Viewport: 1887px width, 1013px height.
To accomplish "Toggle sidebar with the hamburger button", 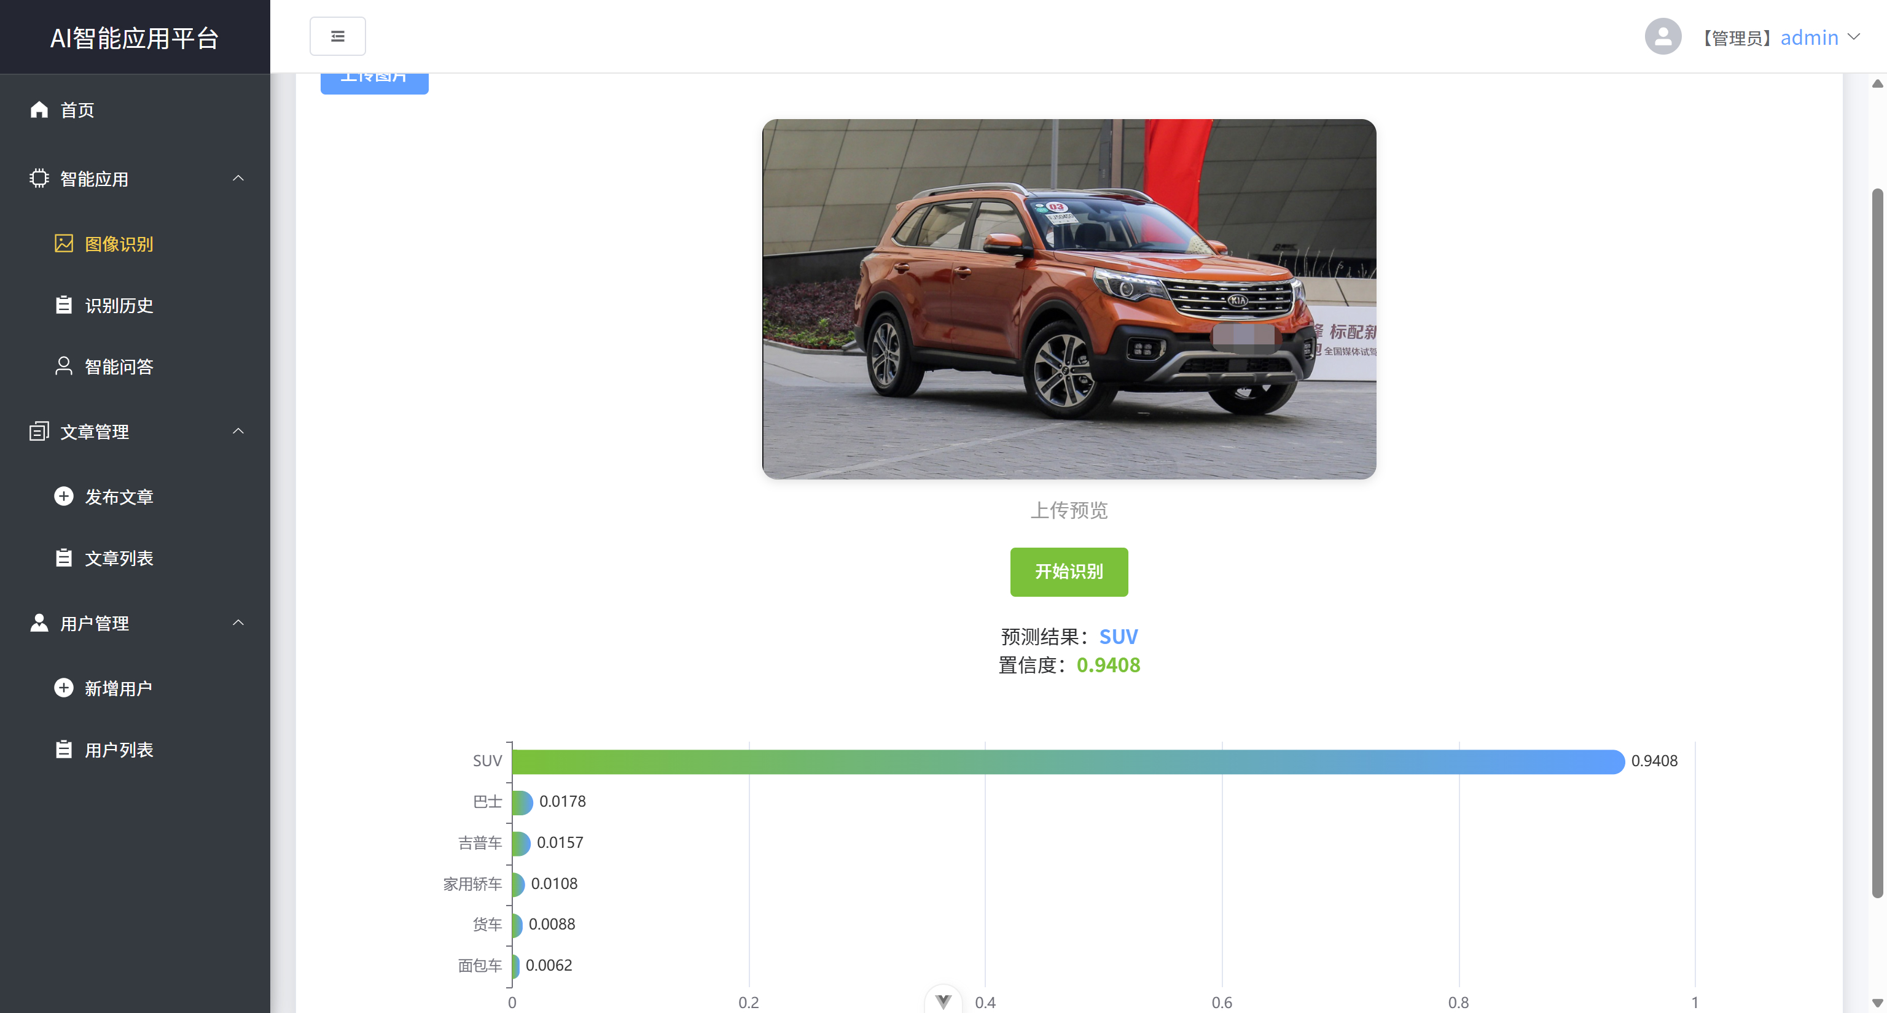I will tap(338, 37).
